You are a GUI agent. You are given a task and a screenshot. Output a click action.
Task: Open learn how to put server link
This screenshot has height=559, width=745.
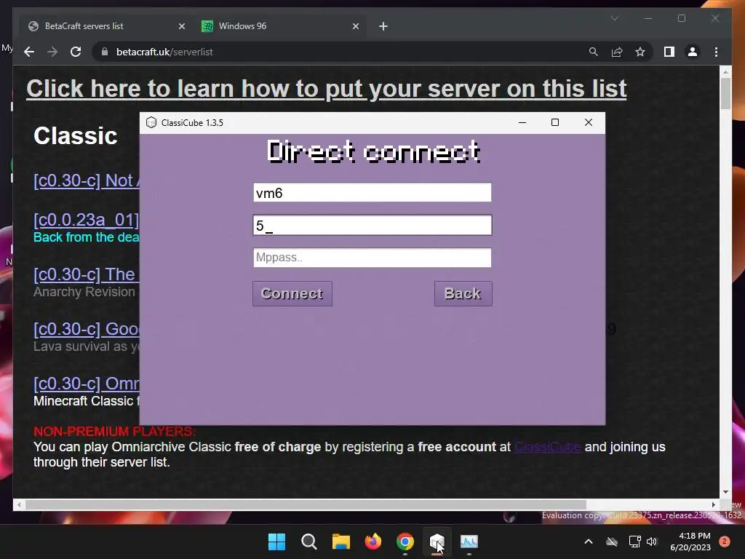tap(327, 89)
